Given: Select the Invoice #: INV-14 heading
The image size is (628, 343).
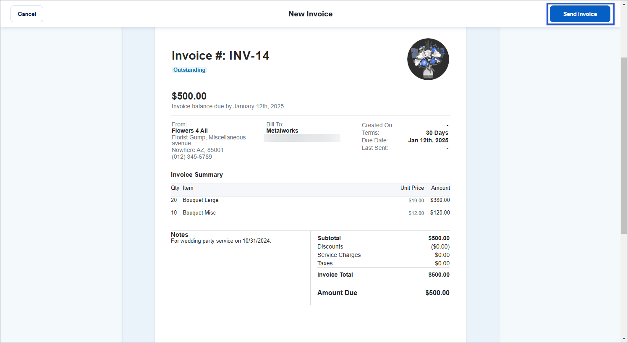Looking at the screenshot, I should [220, 55].
